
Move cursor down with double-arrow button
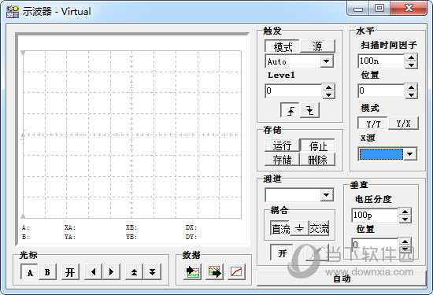click(152, 272)
